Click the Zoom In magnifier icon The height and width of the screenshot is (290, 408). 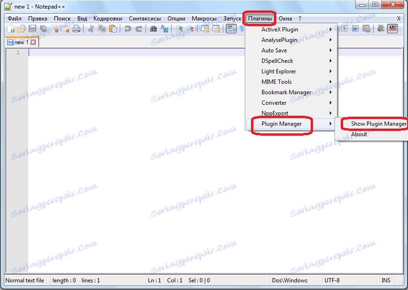click(179, 29)
